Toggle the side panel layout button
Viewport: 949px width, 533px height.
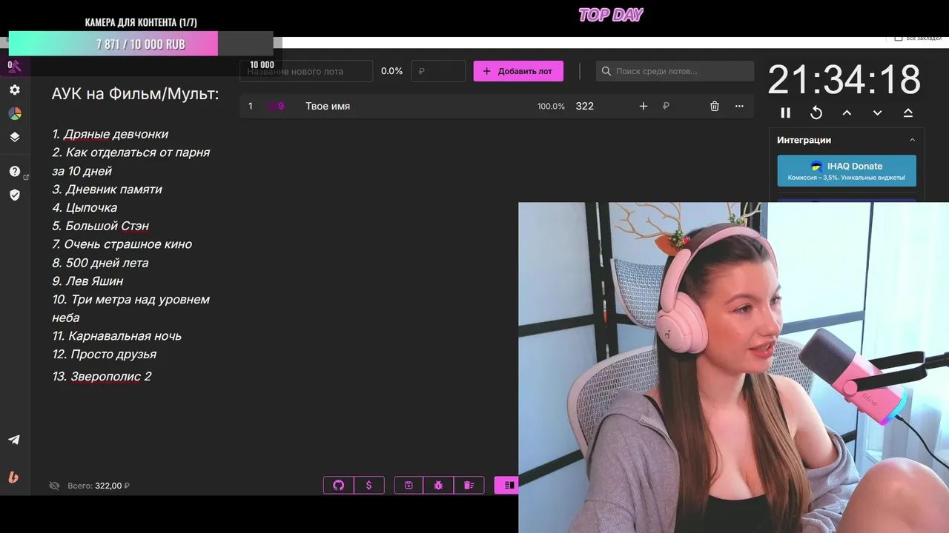coord(508,485)
